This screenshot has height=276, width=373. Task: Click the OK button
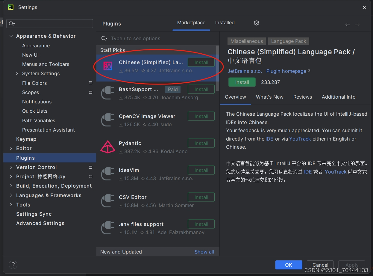pyautogui.click(x=289, y=265)
